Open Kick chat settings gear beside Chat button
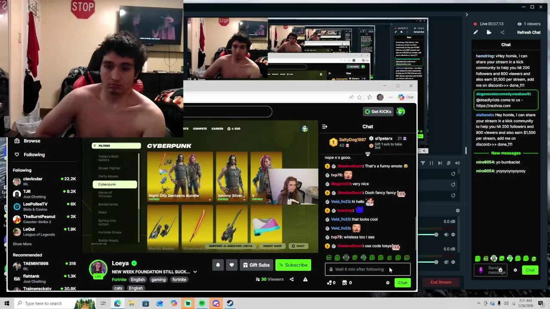 pos(388,283)
